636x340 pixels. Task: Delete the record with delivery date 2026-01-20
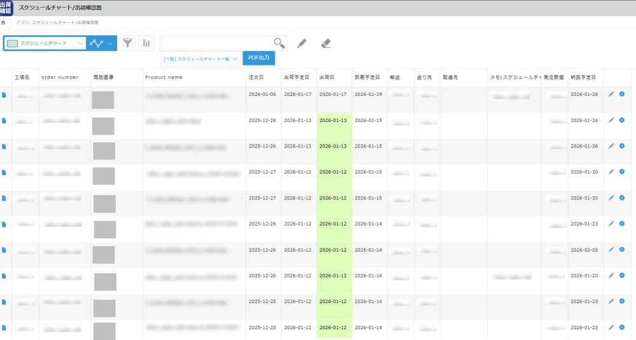pyautogui.click(x=622, y=276)
